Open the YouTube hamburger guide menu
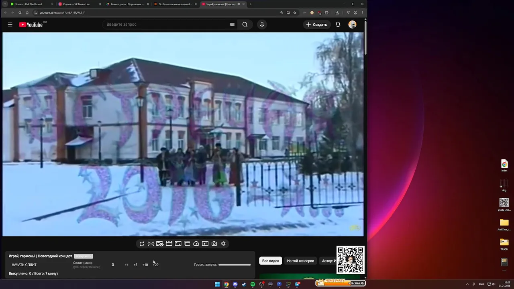This screenshot has height=289, width=514. 10,24
